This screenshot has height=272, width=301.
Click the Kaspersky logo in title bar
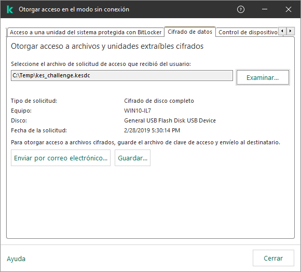pyautogui.click(x=10, y=9)
